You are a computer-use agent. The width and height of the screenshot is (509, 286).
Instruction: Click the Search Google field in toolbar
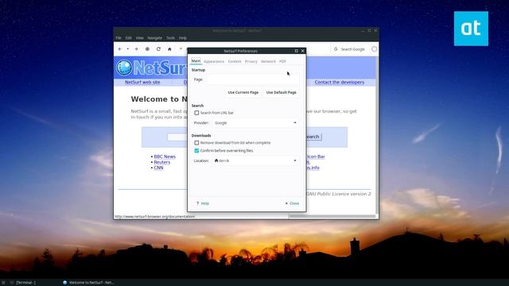tap(352, 49)
